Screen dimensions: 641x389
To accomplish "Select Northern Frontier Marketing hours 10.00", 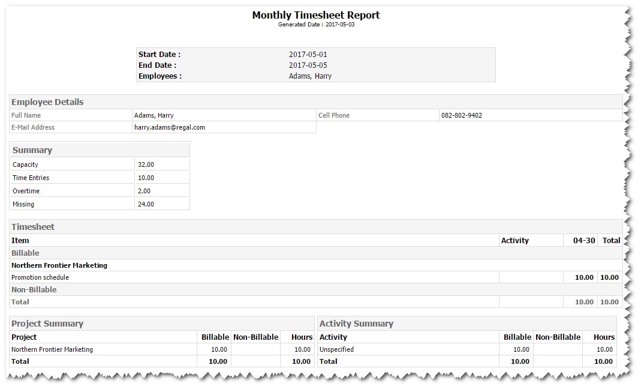I will pos(302,350).
